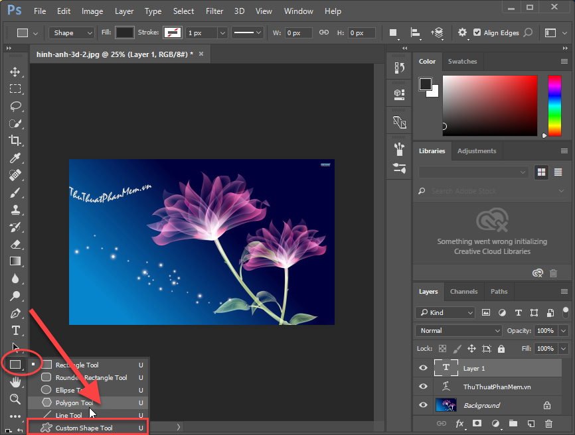Screen dimensions: 575x435
Task: Open the Filter menu
Action: [214, 11]
